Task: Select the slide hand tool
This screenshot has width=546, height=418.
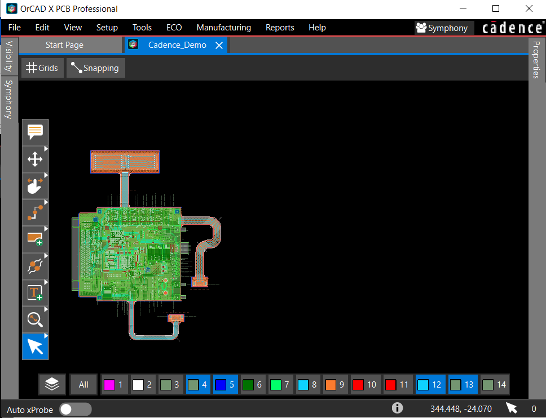Action: point(35,186)
